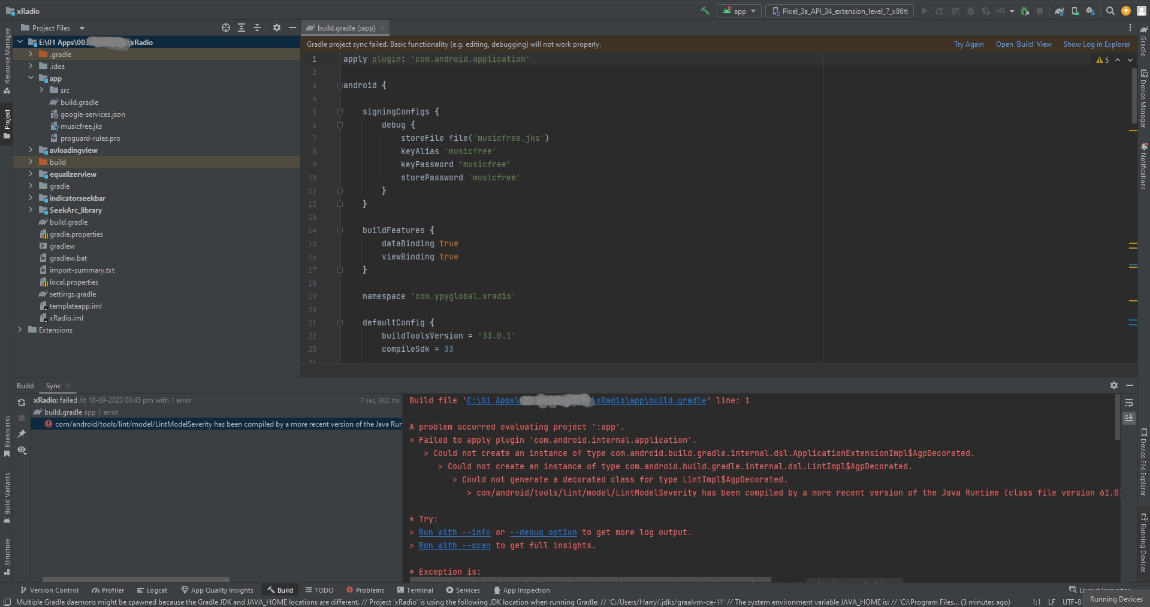
Task: Select the LintModelSeverity error row
Action: point(216,424)
